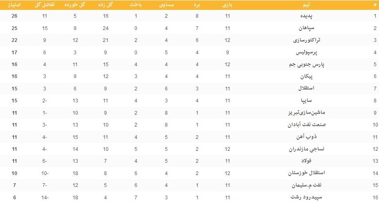379x203 pixels.
Task: Click the گل زده column header
Action: (106, 5)
